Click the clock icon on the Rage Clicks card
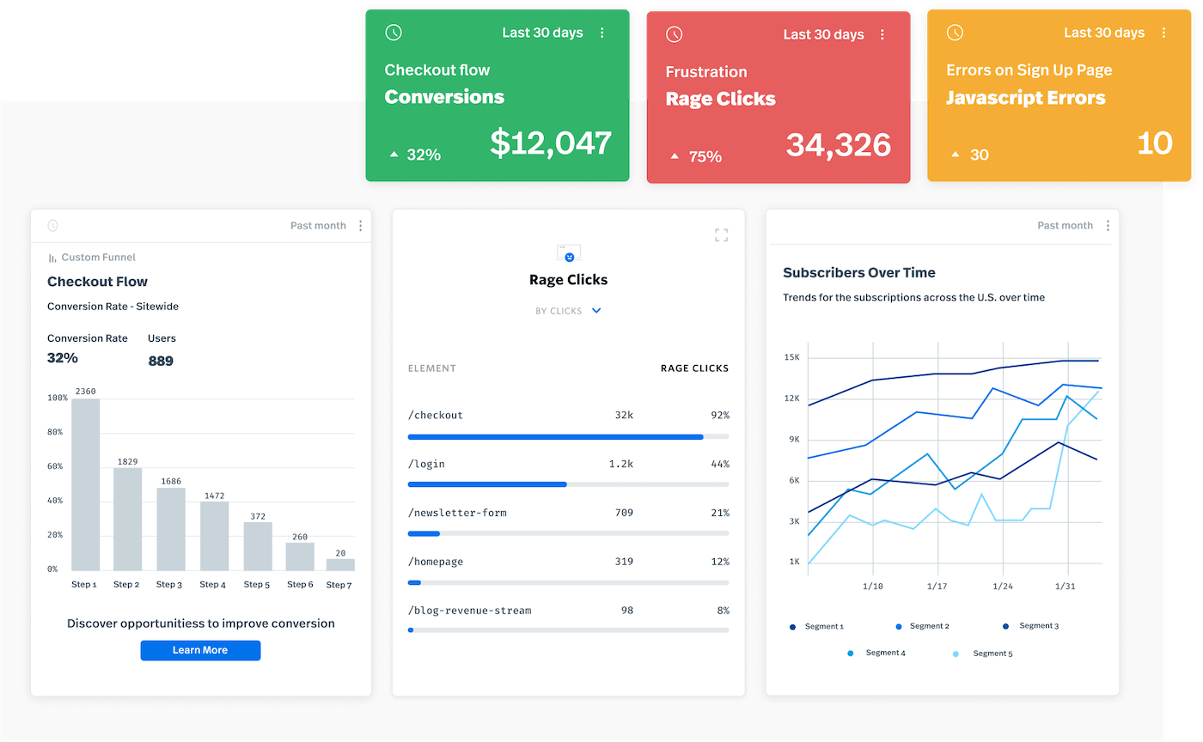 point(675,34)
